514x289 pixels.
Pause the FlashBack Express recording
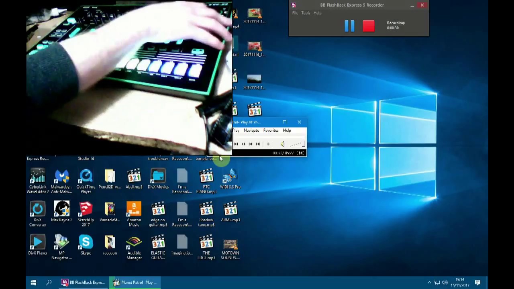point(349,26)
